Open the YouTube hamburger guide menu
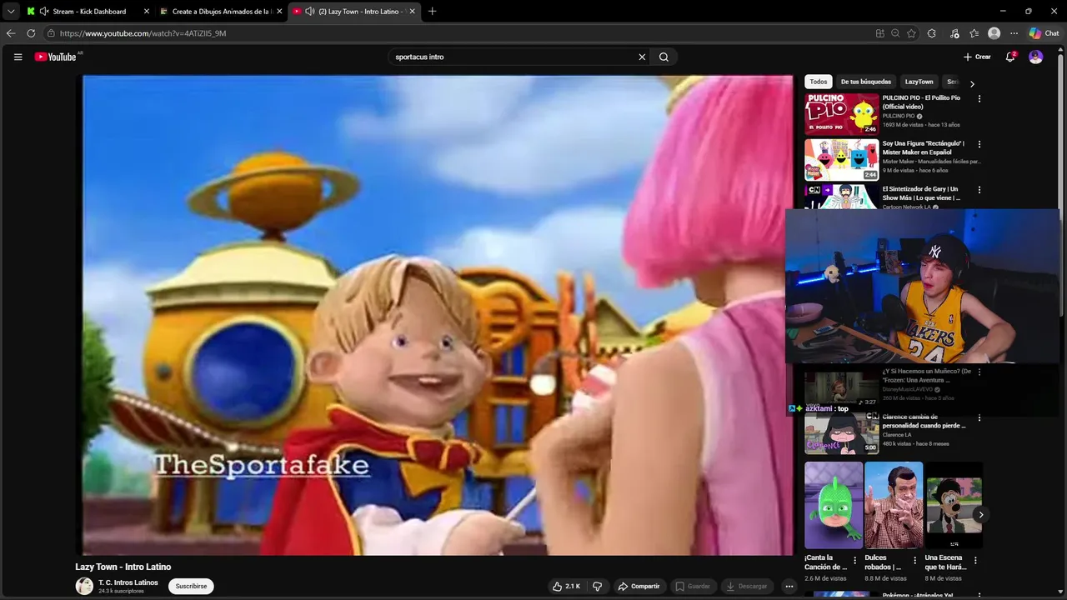 tap(18, 57)
